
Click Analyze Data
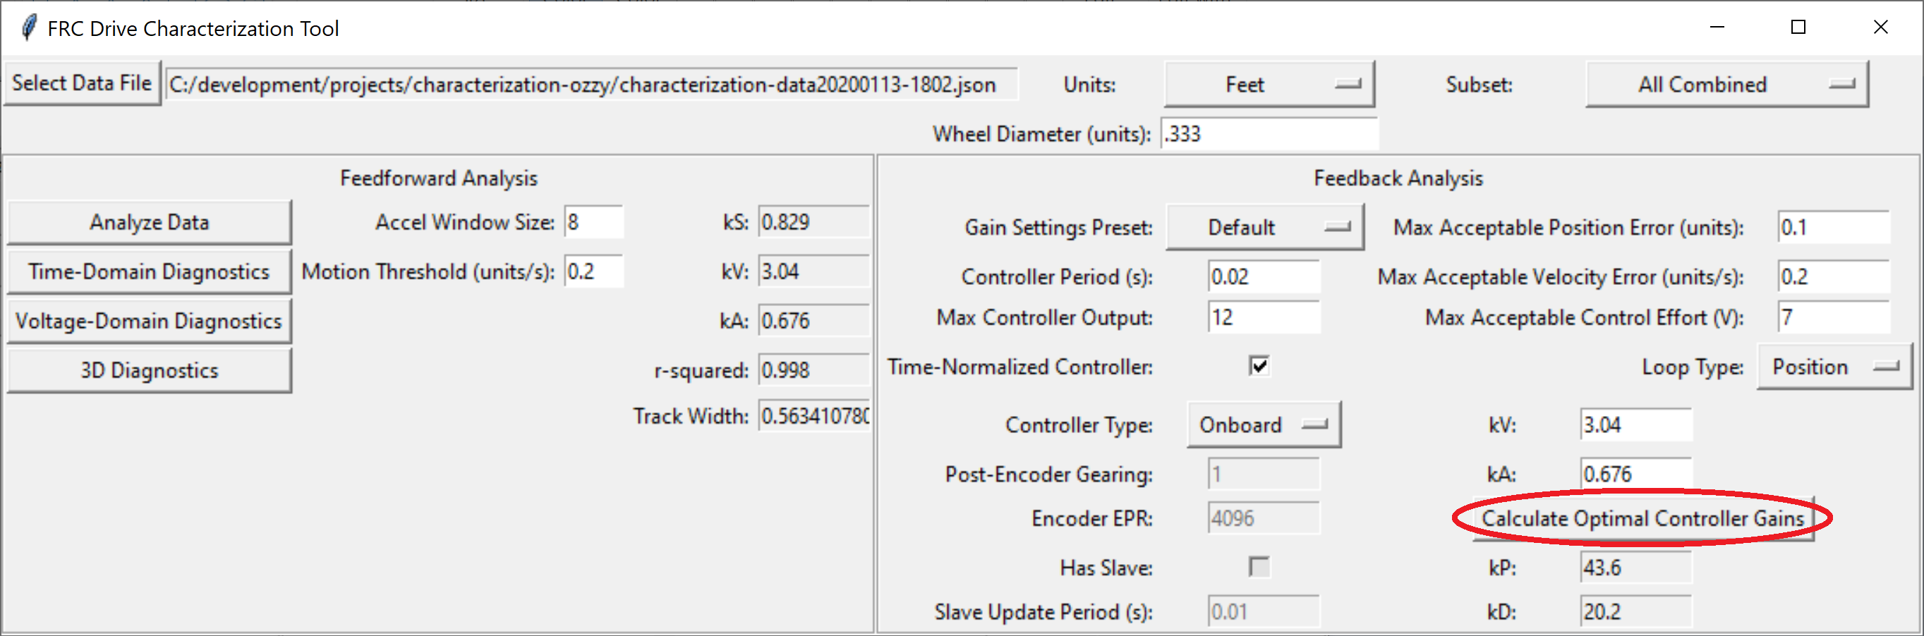pos(149,221)
